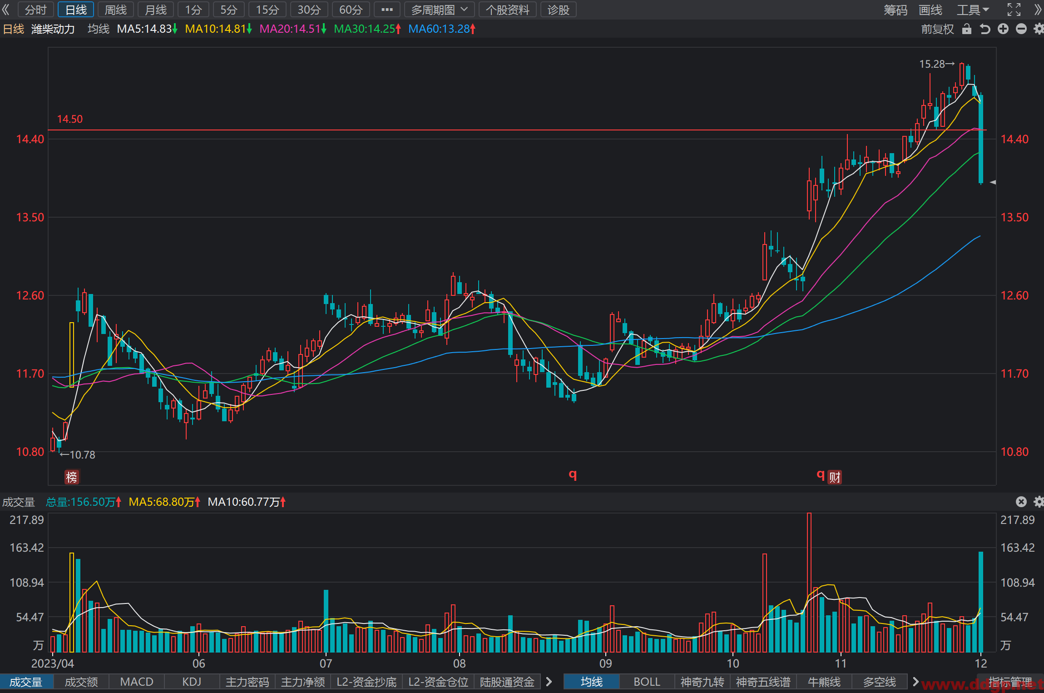Select the 60分 period button
Viewport: 1044px width, 693px height.
(x=351, y=10)
